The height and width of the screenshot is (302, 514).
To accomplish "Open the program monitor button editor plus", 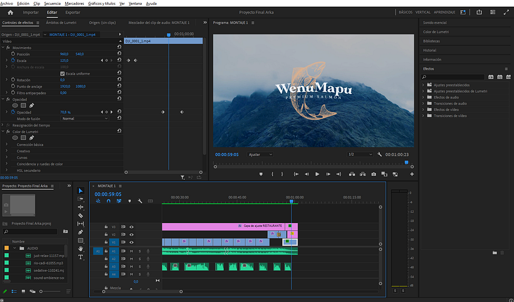I will tap(412, 174).
